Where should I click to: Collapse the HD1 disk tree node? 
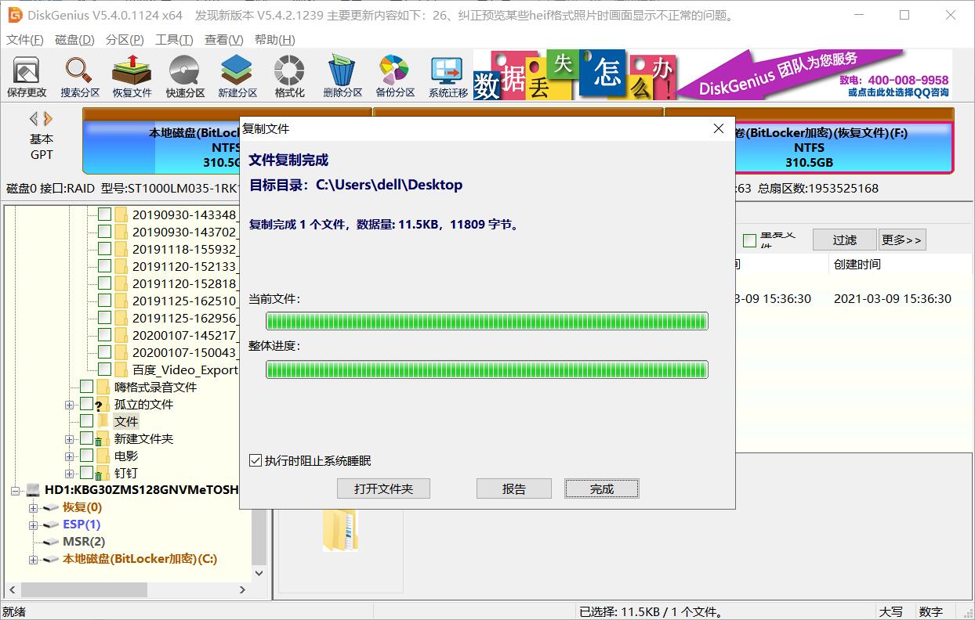(x=16, y=491)
